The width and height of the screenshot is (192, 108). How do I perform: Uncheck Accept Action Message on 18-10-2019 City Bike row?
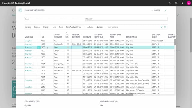click(68, 60)
